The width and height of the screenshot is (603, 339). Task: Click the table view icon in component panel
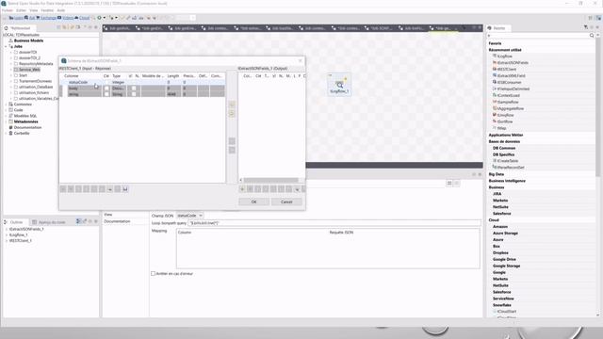pyautogui.click(x=449, y=184)
